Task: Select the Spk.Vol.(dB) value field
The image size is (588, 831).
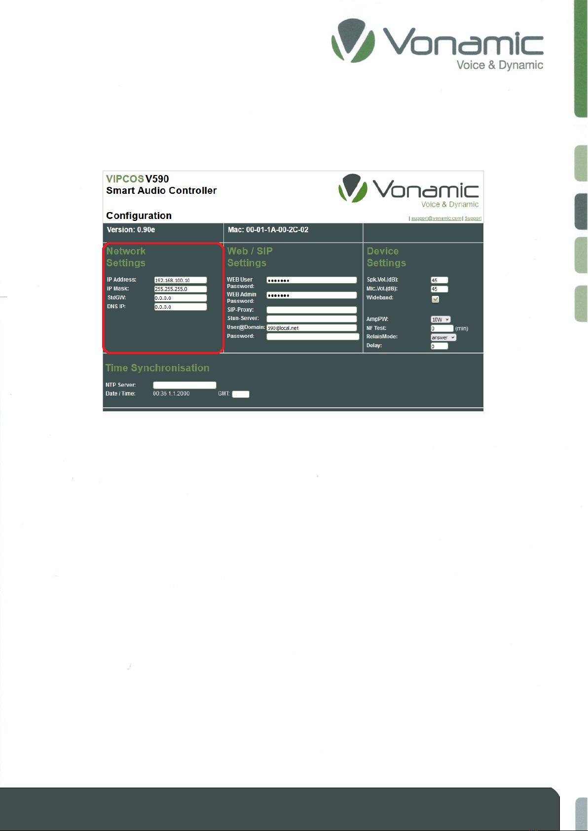Action: click(x=439, y=280)
